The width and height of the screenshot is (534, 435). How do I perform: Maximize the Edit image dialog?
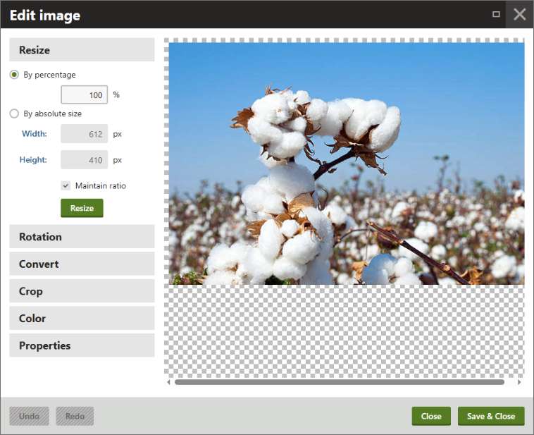[496, 14]
